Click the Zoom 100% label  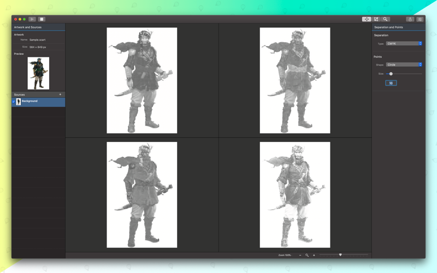pos(284,255)
